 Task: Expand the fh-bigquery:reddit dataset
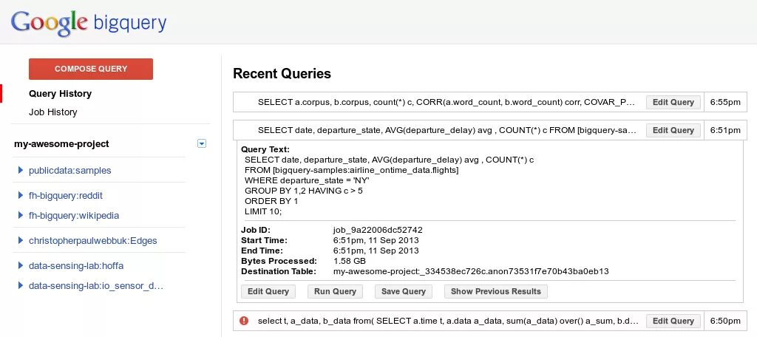(21, 196)
